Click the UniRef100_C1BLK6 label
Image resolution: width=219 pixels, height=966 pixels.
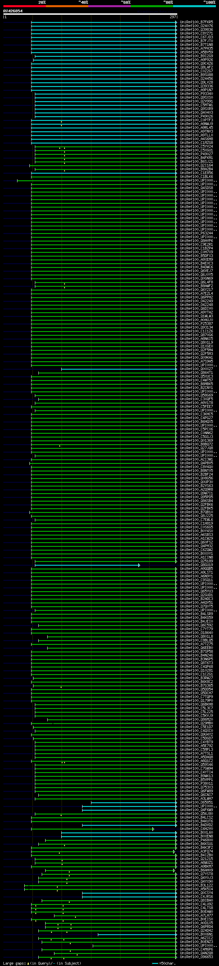[x=196, y=176]
